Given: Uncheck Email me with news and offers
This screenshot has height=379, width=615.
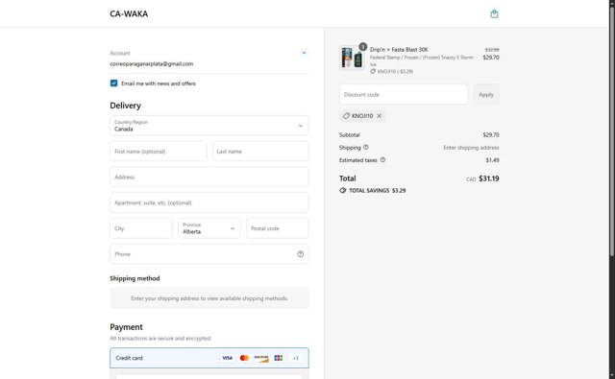Looking at the screenshot, I should (x=113, y=83).
